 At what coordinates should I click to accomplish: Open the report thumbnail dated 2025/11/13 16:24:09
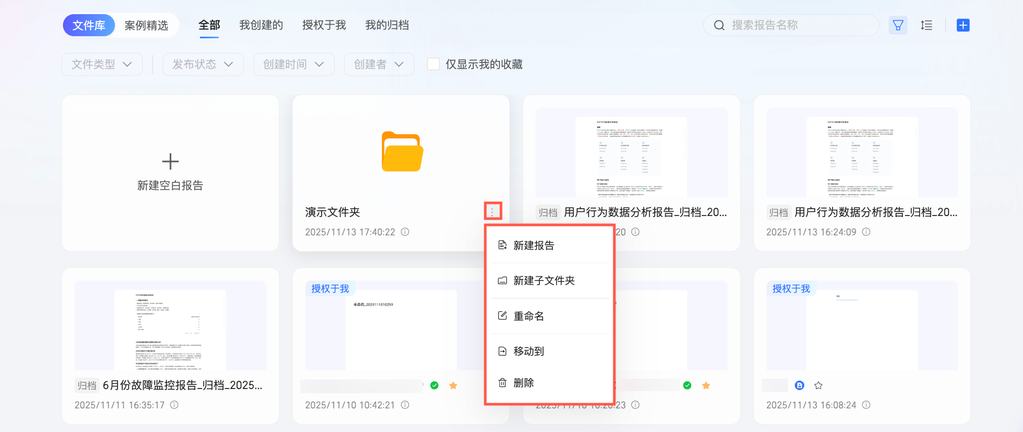click(x=862, y=152)
